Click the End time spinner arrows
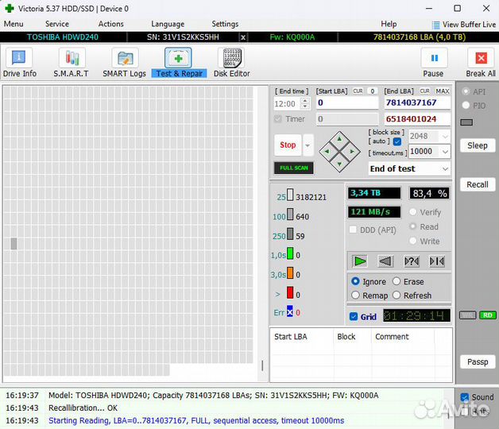 305,103
